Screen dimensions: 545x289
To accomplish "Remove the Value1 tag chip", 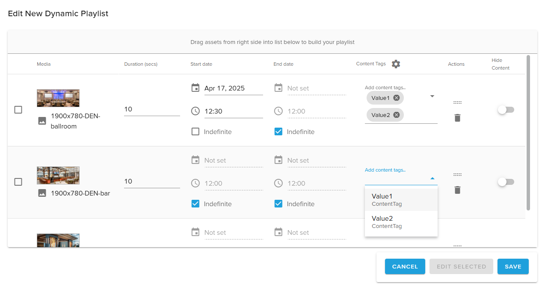I will [x=396, y=98].
